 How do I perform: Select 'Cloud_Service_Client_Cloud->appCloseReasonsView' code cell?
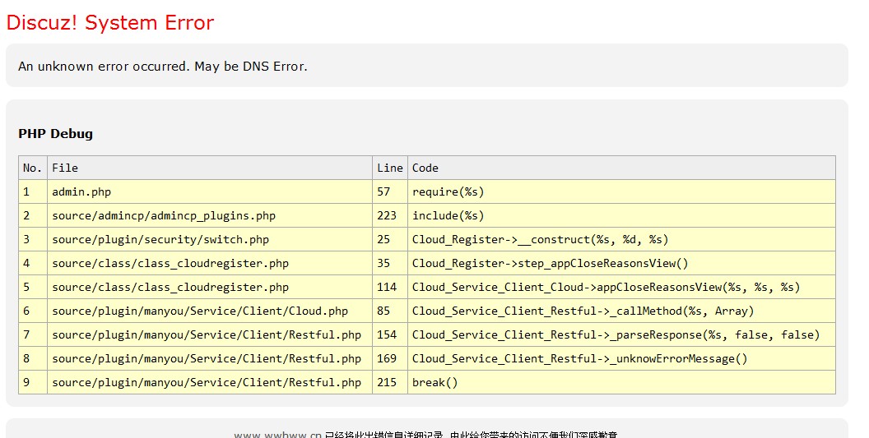[621, 287]
